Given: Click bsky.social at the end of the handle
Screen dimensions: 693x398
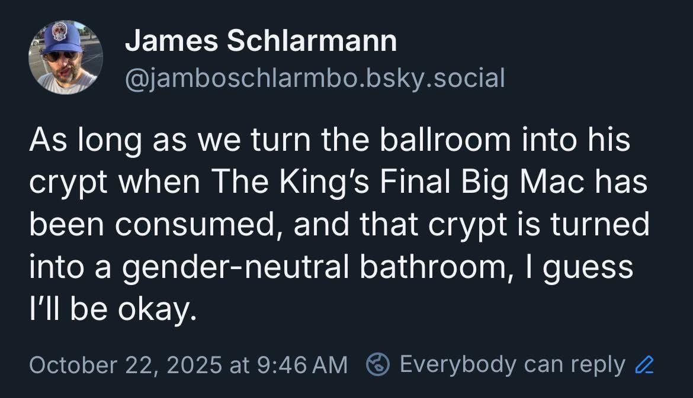Looking at the screenshot, I should coord(434,79).
